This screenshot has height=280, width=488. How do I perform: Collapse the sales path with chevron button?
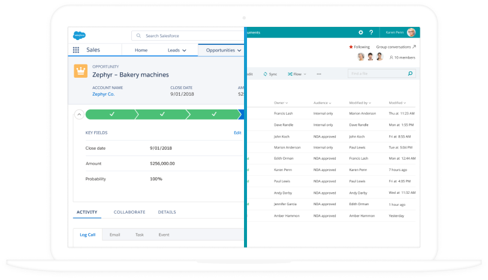(x=79, y=114)
